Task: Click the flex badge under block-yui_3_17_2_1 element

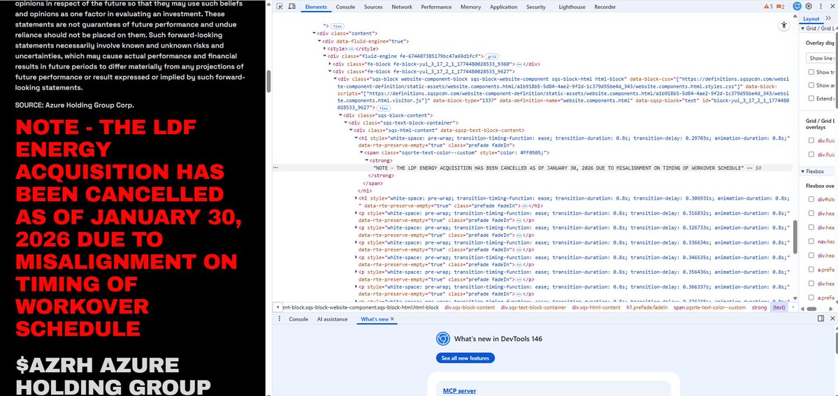Action: [384, 108]
